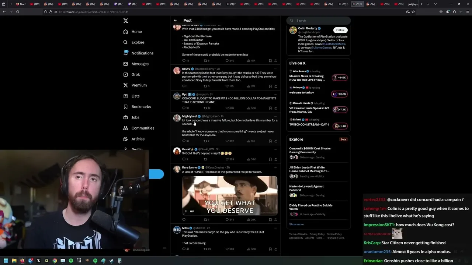Follow Colin Moriarty

tap(340, 30)
